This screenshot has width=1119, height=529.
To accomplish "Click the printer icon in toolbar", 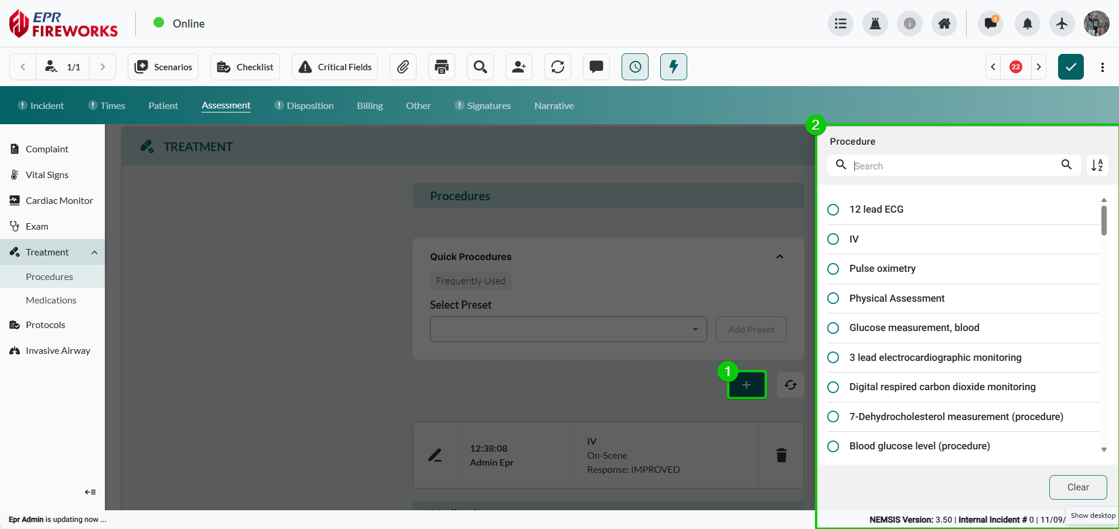I will (x=442, y=67).
